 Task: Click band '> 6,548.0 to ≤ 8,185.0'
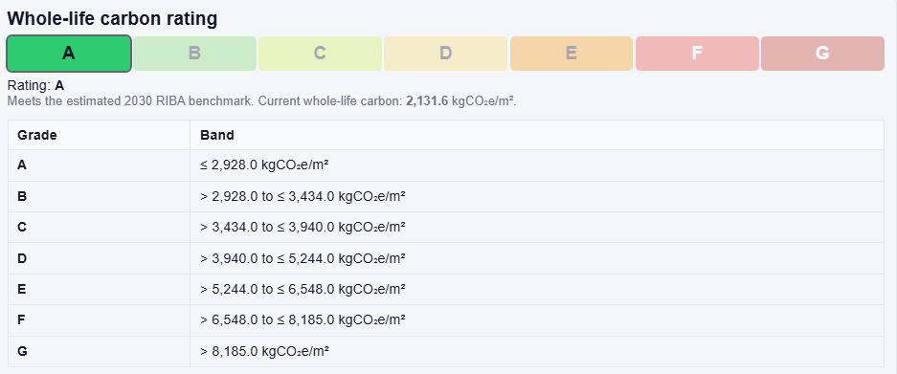point(303,319)
